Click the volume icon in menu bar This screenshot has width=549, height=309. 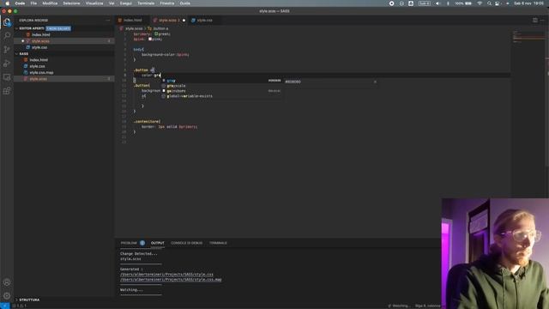[437, 3]
